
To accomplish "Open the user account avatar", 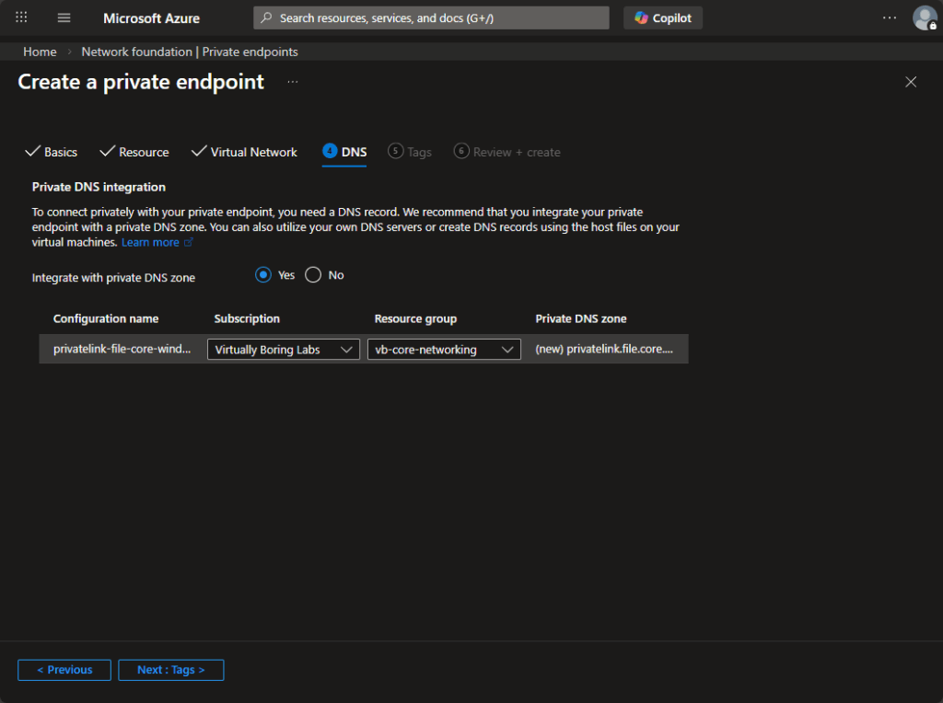I will 925,18.
